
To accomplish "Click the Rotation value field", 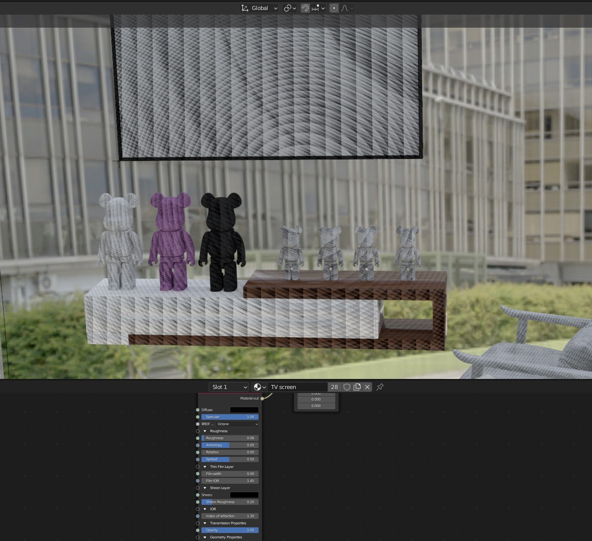I will pyautogui.click(x=230, y=452).
